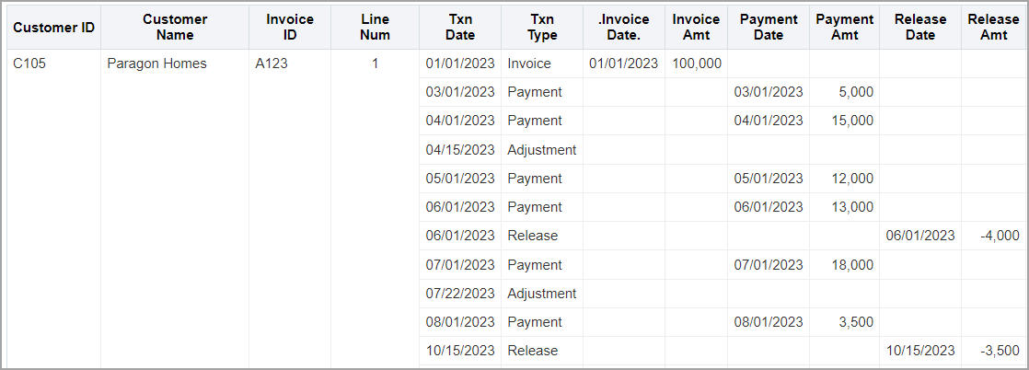The image size is (1029, 370).
Task: Click the Paragon Homes customer name cell
Action: (x=156, y=64)
